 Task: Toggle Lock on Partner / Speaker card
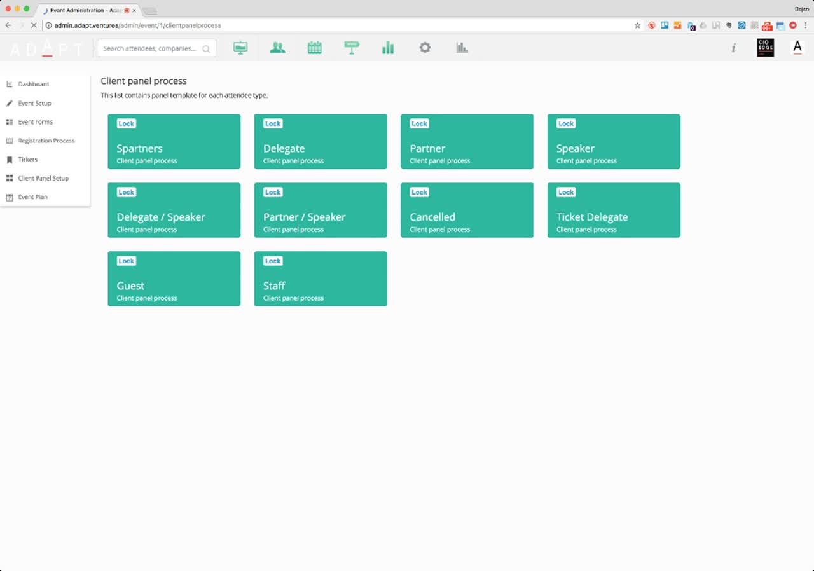(273, 192)
